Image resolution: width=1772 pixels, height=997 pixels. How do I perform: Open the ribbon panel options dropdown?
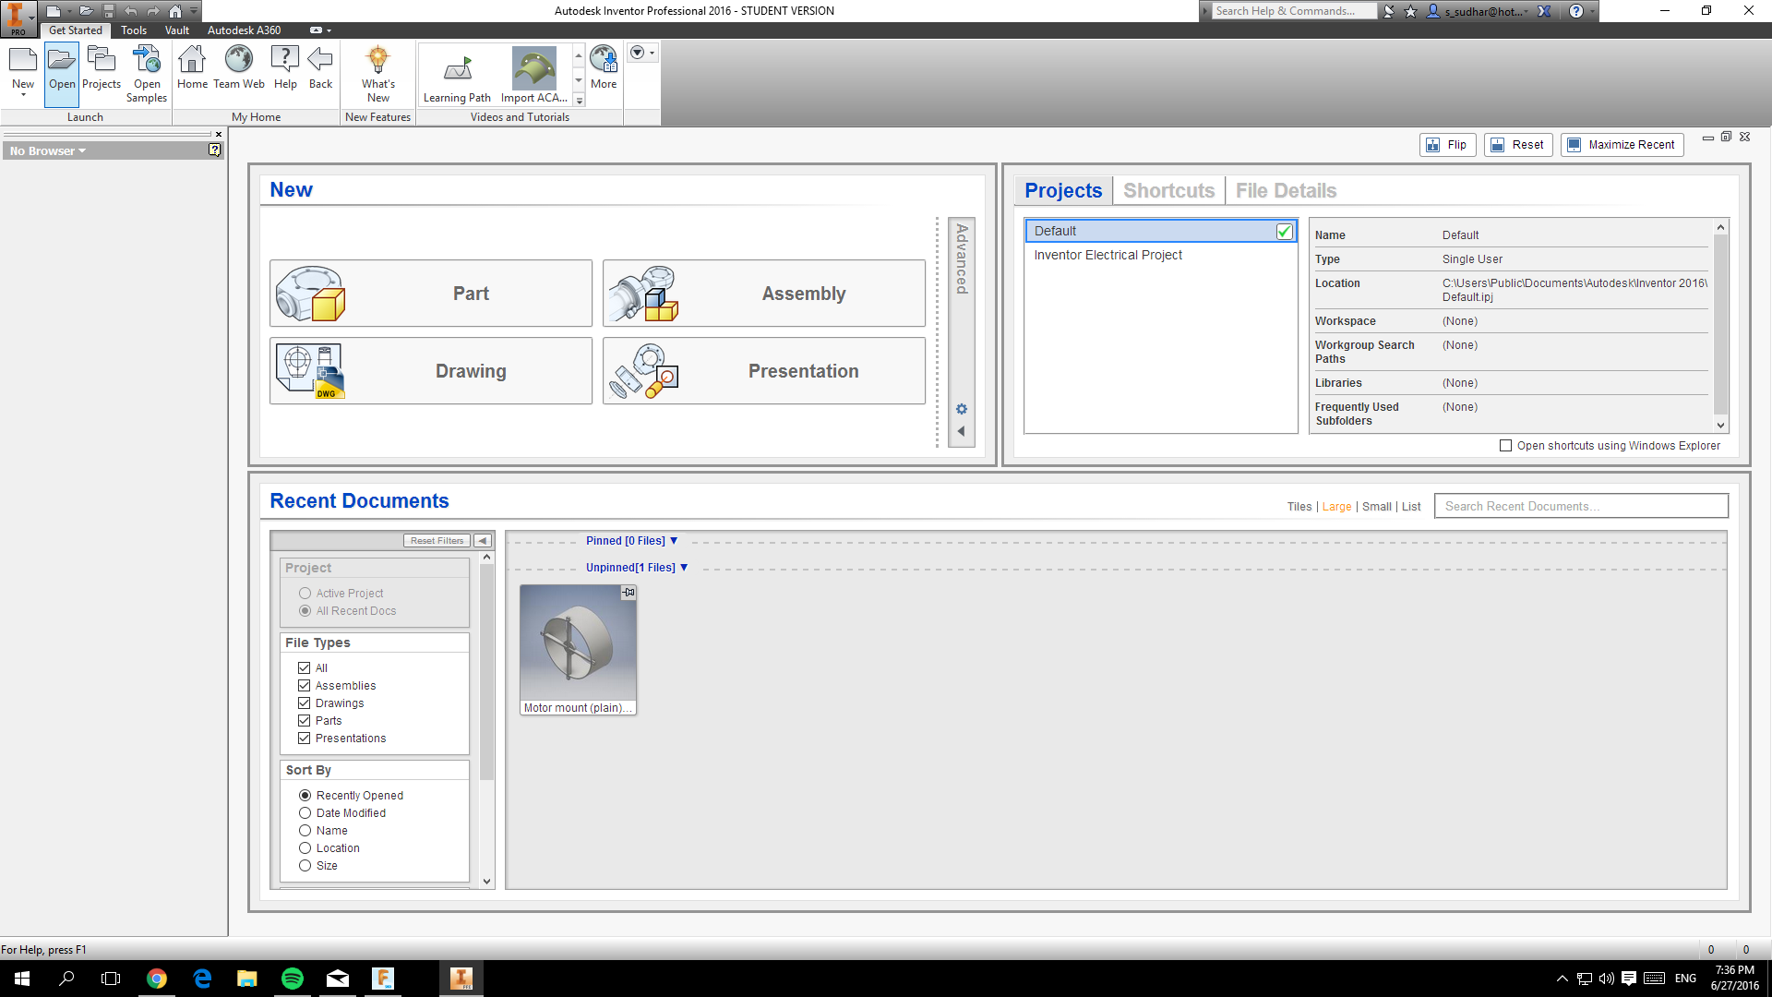pyautogui.click(x=642, y=53)
